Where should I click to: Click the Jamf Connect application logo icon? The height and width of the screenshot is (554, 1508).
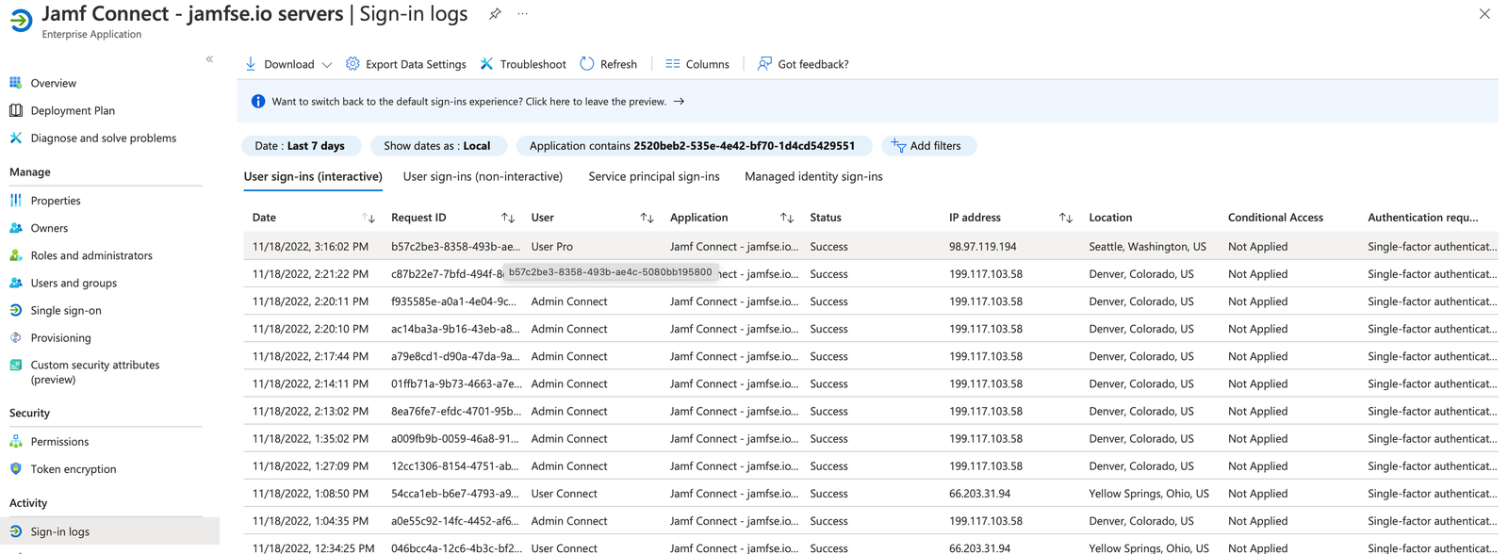[21, 20]
